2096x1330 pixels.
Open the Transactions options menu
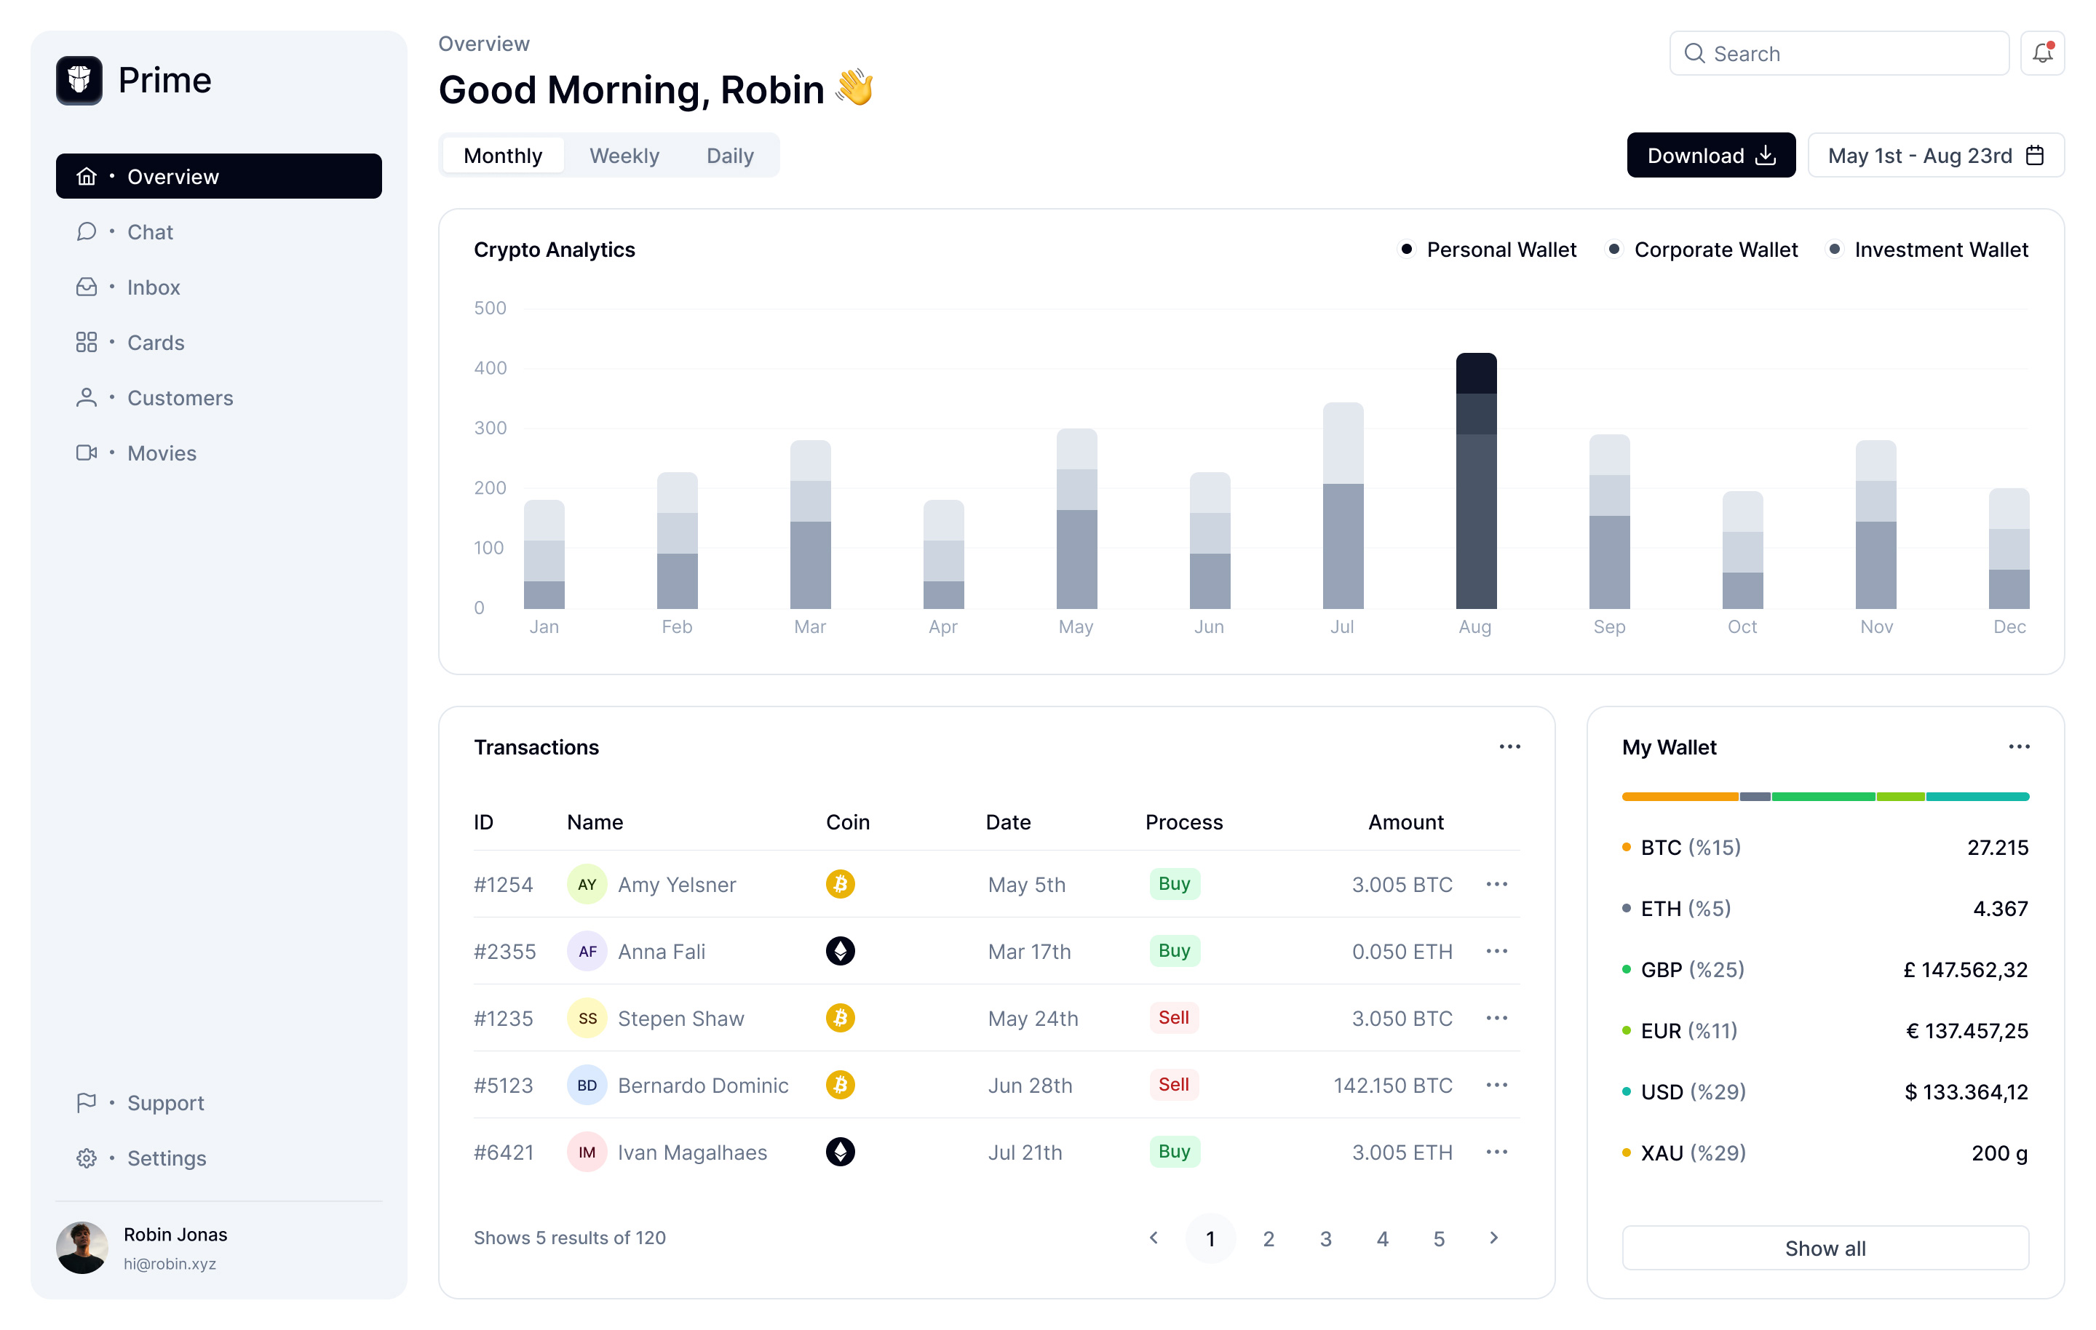click(x=1510, y=746)
